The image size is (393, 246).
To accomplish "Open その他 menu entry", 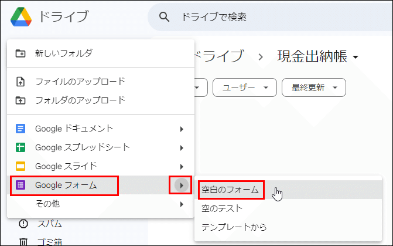I will pos(101,204).
